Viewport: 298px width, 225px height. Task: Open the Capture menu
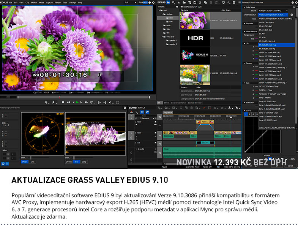pos(49,3)
